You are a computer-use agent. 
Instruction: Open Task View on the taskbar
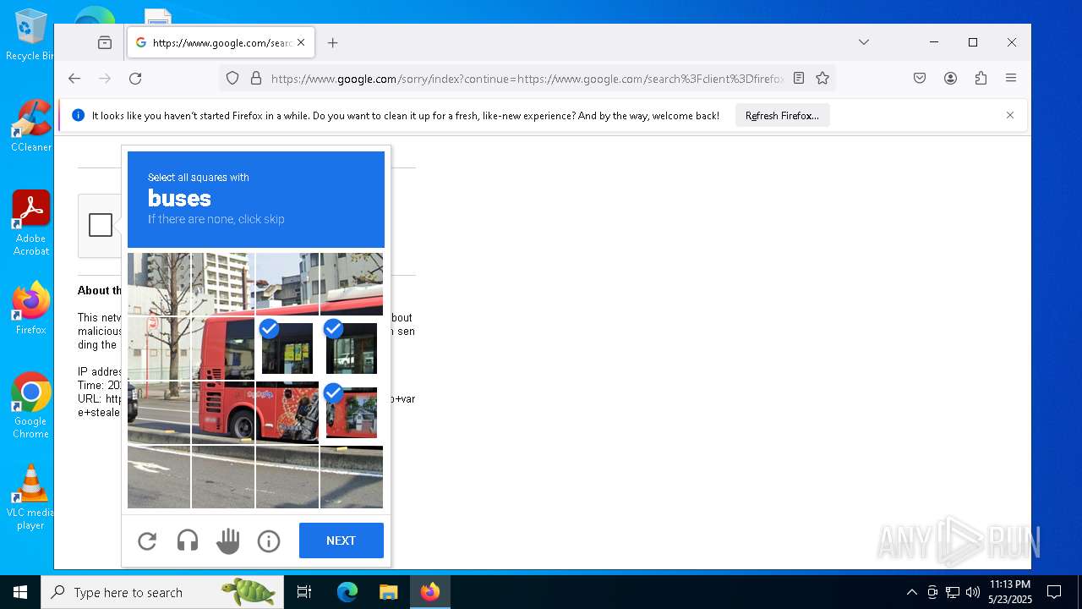click(304, 592)
